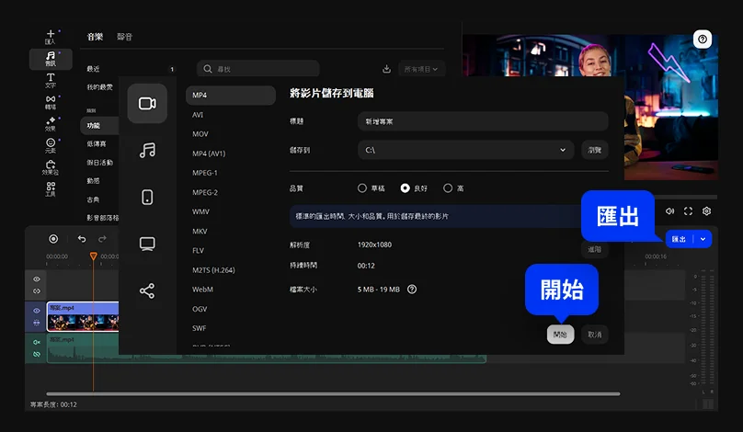This screenshot has height=432, width=743.
Task: Toggle the link icon on the top overlay track
Action: pyautogui.click(x=37, y=290)
